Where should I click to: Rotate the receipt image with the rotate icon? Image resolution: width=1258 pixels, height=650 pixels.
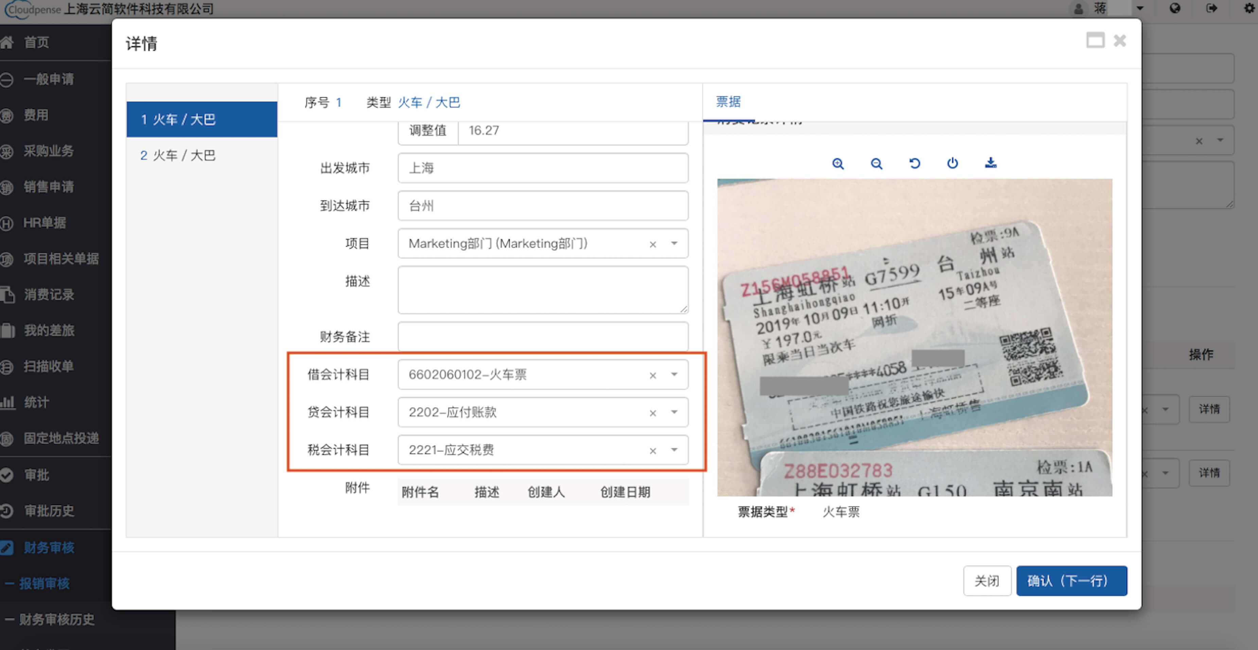coord(915,163)
